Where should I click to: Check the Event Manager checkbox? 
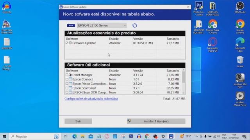pos(67,75)
